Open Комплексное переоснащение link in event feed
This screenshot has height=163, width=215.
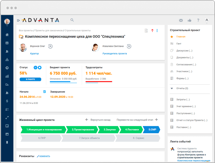193,160
